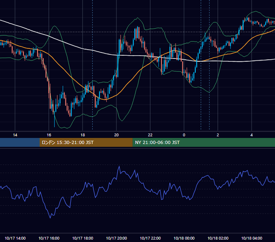Screen dimensions: 275x242
Task: Click the 10/17 16:00 date label
Action: pos(49,238)
